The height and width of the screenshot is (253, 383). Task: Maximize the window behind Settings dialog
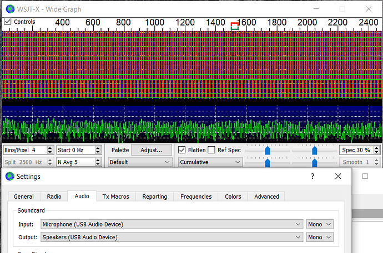pyautogui.click(x=365, y=176)
